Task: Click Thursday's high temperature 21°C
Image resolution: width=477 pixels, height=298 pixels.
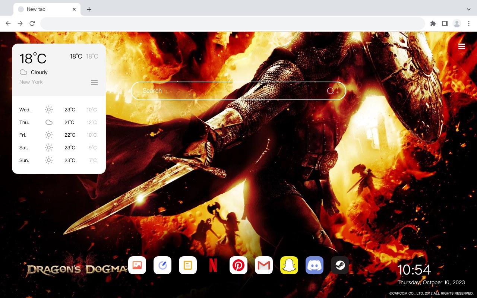Action: tap(69, 122)
